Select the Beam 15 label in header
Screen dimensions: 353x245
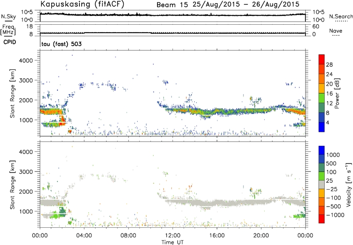172,5
